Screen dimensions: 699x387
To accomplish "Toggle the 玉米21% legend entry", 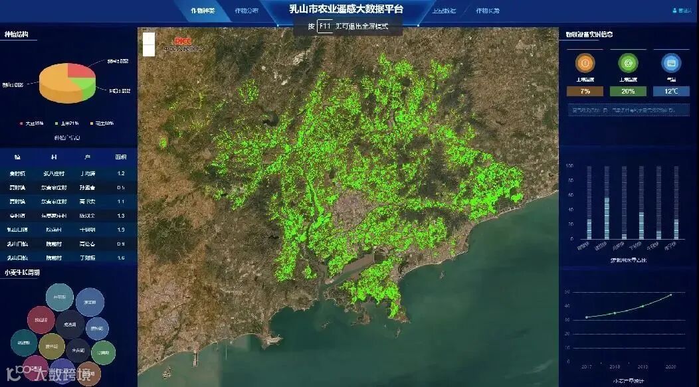I will [x=67, y=123].
